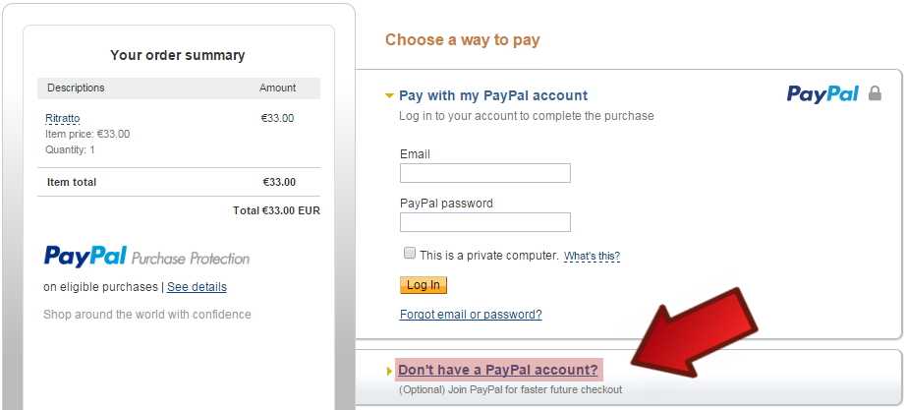Open the 'See details' purchase protection link

point(198,287)
